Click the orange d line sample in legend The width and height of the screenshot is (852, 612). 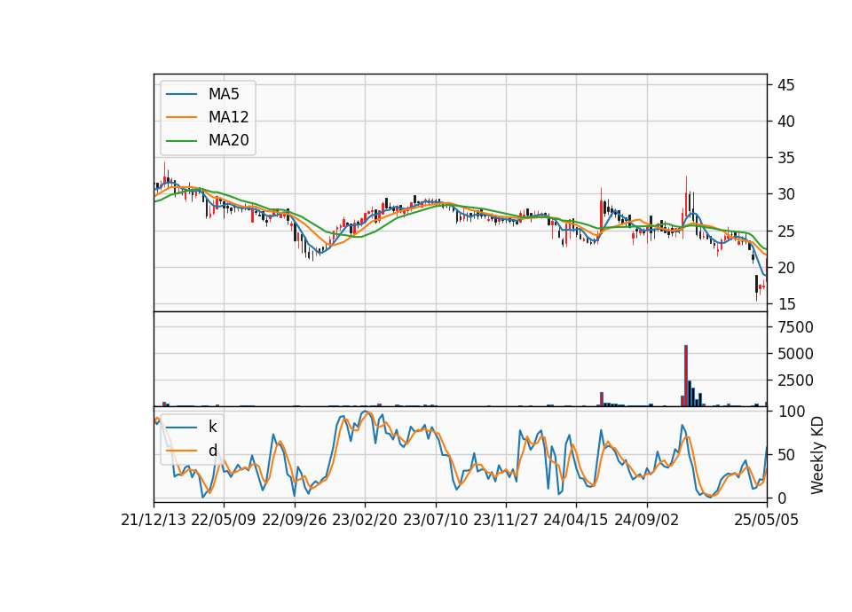pos(181,451)
